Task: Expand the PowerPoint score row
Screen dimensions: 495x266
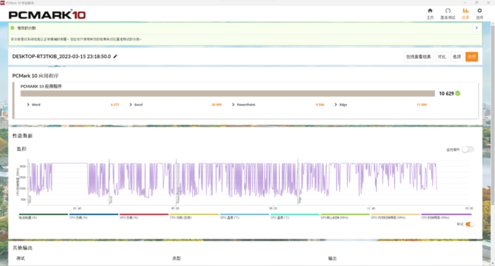Action: [233, 105]
